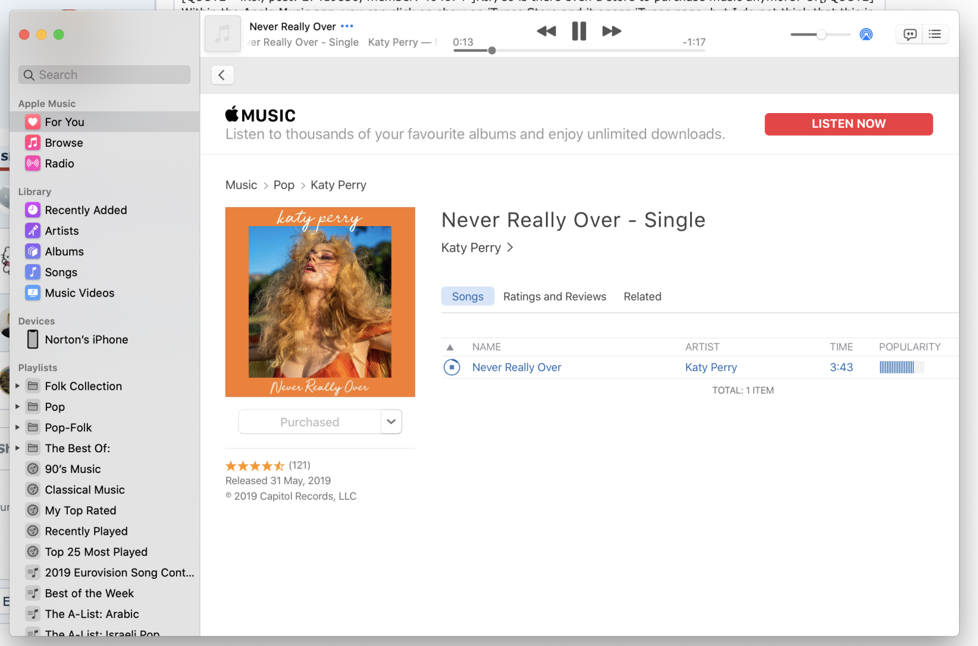Click the search magnifying glass icon

(x=29, y=75)
